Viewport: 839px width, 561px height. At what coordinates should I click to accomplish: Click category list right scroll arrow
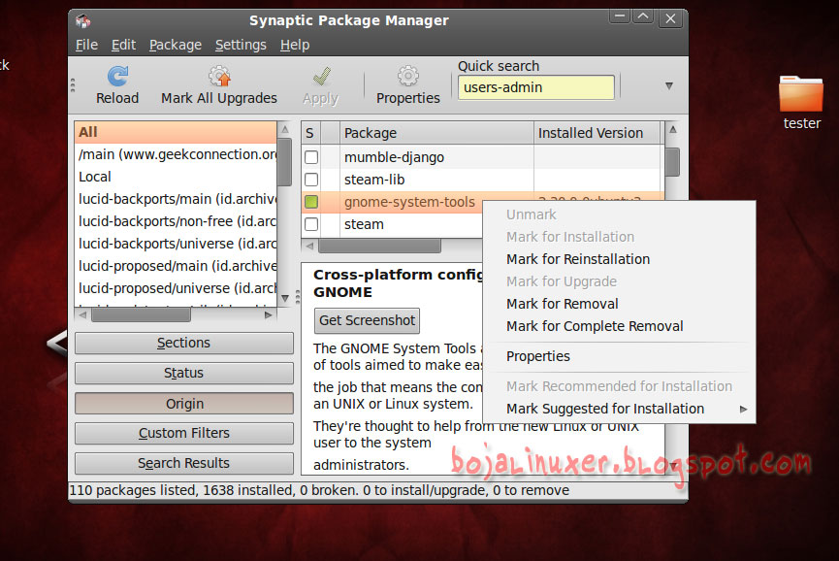coord(269,315)
